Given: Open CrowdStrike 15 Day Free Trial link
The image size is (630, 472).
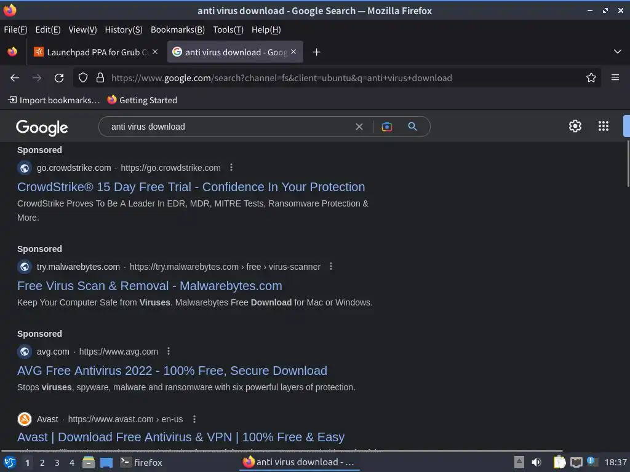Looking at the screenshot, I should (191, 187).
